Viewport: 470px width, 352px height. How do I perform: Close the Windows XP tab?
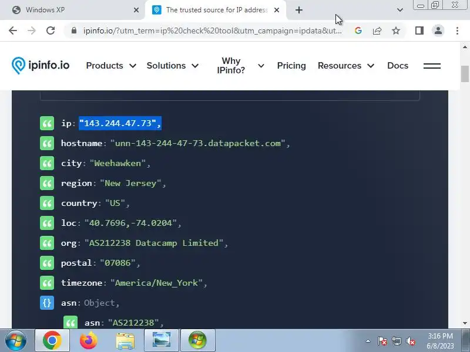pos(136,10)
